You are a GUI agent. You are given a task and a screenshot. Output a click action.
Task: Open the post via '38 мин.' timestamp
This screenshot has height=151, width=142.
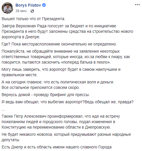click(x=21, y=11)
